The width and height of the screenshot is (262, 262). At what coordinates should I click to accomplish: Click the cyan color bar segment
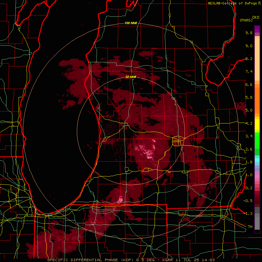click(x=257, y=160)
